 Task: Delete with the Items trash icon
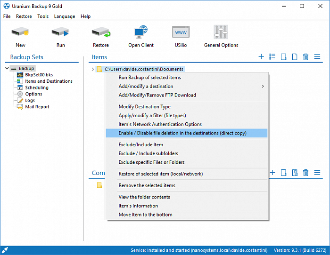click(x=306, y=57)
